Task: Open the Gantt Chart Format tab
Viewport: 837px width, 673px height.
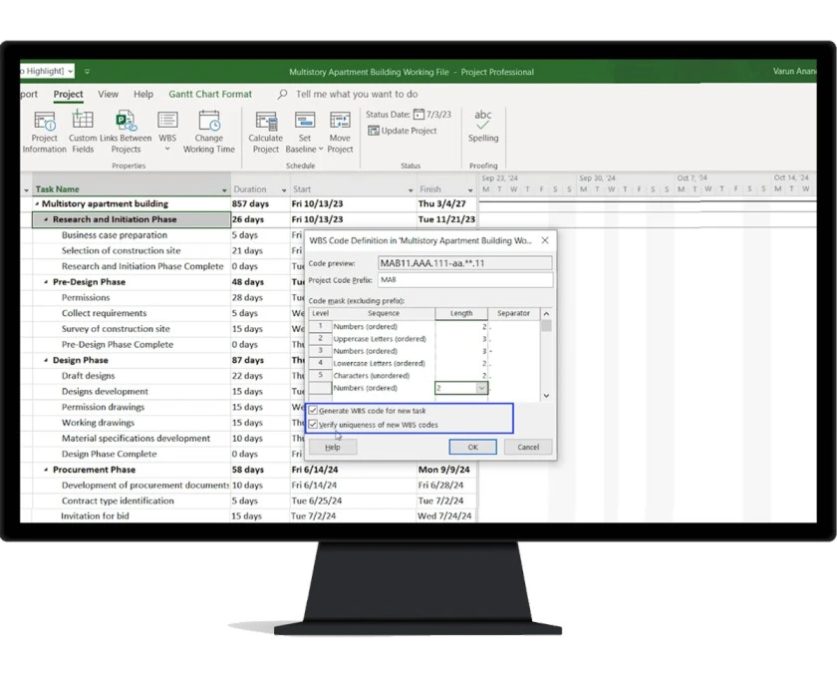Action: (x=209, y=94)
